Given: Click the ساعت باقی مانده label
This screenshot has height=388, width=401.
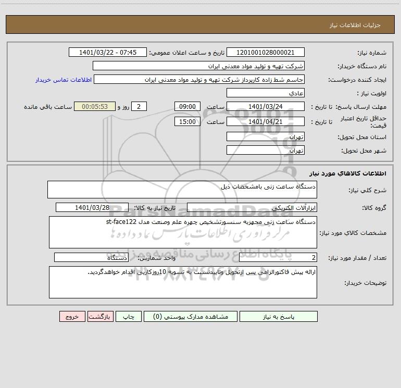Looking at the screenshot, I should [x=48, y=107].
